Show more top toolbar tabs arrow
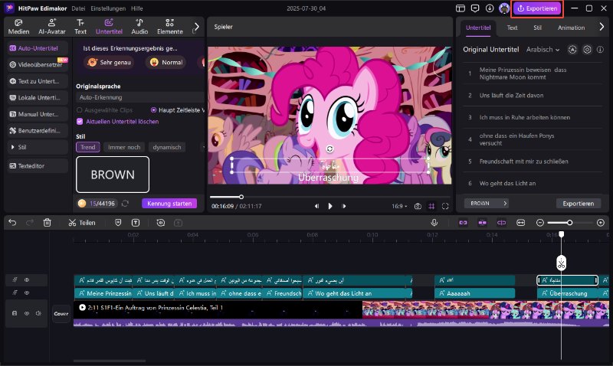Screen dimensions: 613x366 197,27
